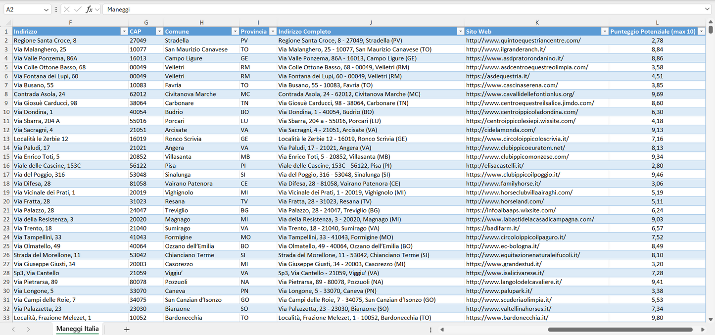Confirm entry with the checkmark icon
The image size is (715, 335).
pyautogui.click(x=77, y=9)
